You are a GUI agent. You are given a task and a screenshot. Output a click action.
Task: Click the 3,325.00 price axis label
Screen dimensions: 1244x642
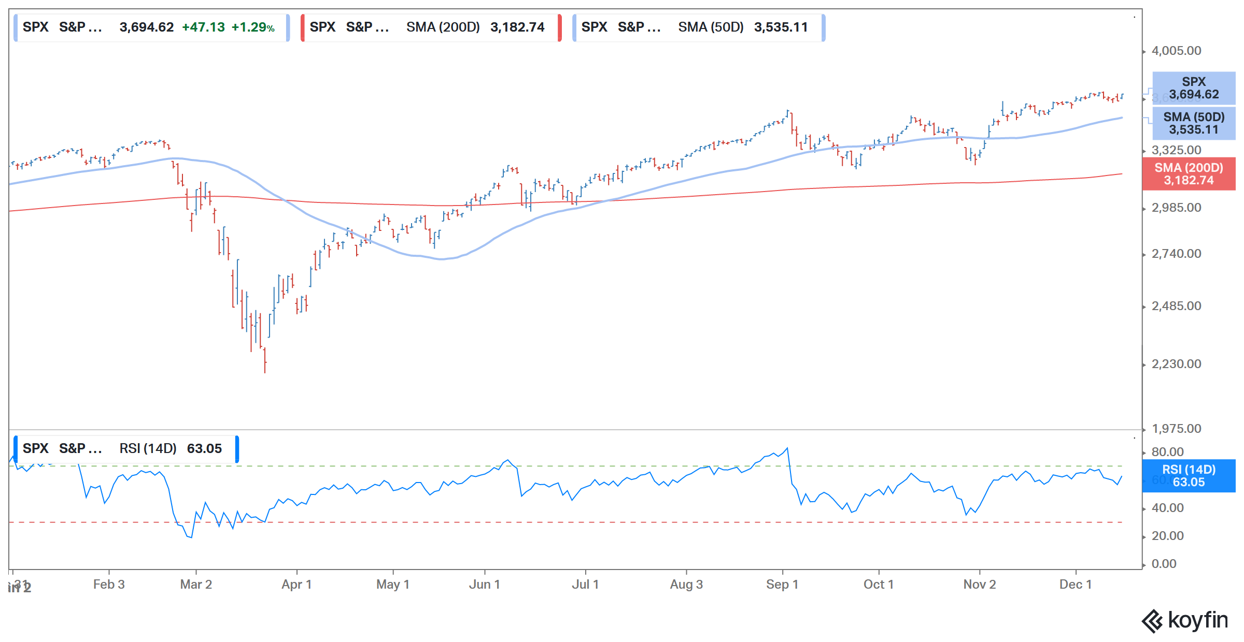point(1176,150)
